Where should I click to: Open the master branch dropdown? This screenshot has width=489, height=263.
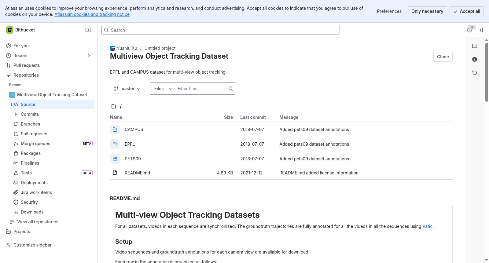127,89
